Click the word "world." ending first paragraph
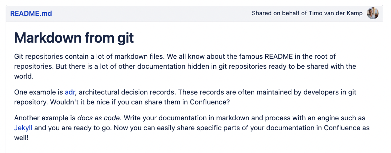391x153 pixels. click(24, 76)
